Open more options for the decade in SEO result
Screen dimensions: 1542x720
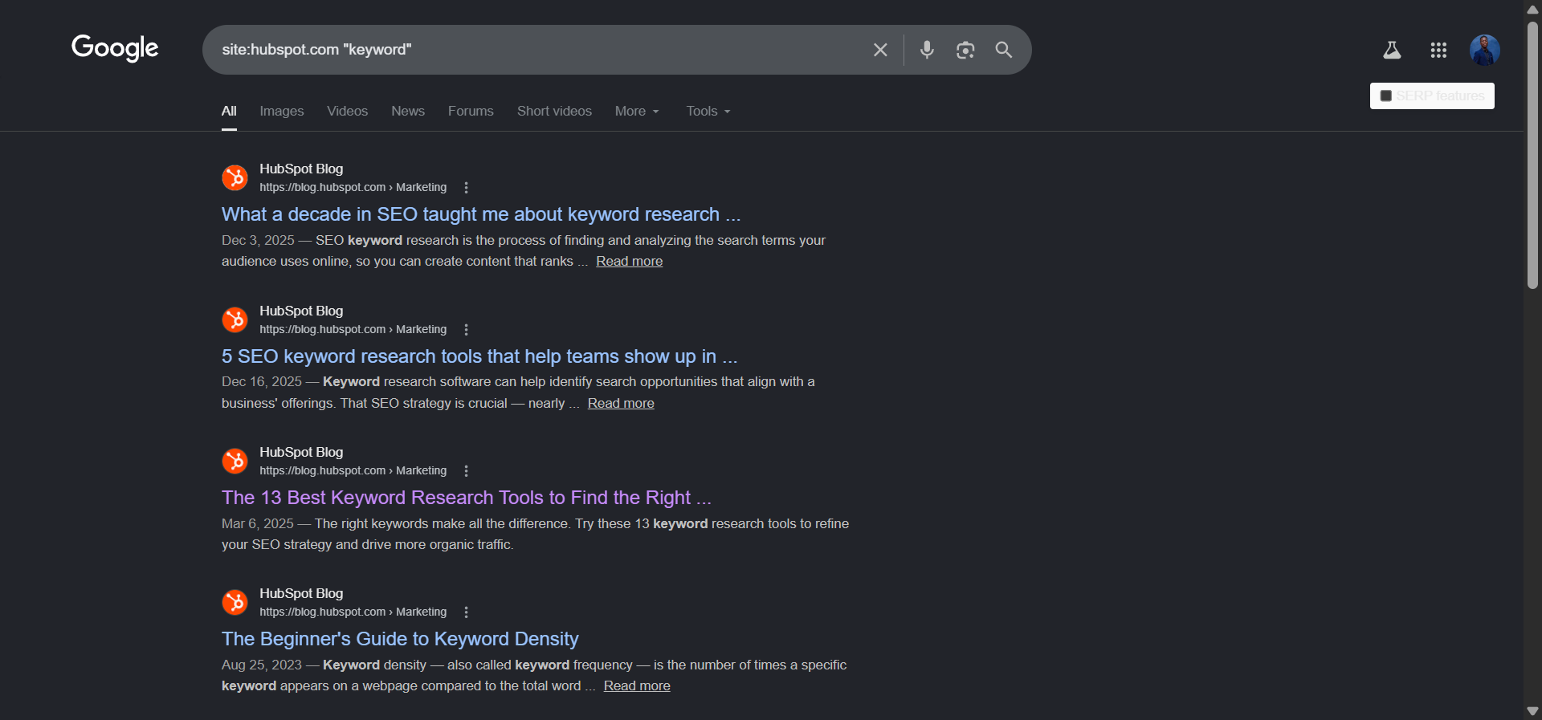tap(466, 188)
